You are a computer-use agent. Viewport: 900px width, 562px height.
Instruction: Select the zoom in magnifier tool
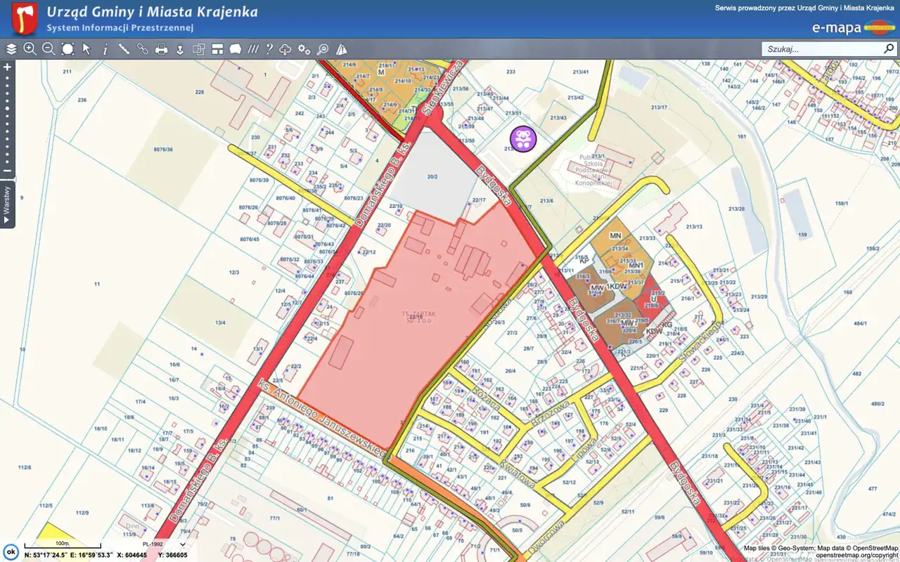pyautogui.click(x=30, y=49)
